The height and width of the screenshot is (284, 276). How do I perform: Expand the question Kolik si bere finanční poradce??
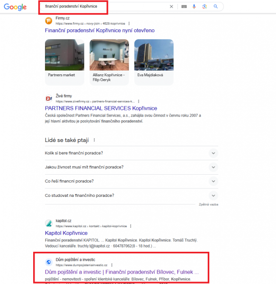pyautogui.click(x=132, y=153)
